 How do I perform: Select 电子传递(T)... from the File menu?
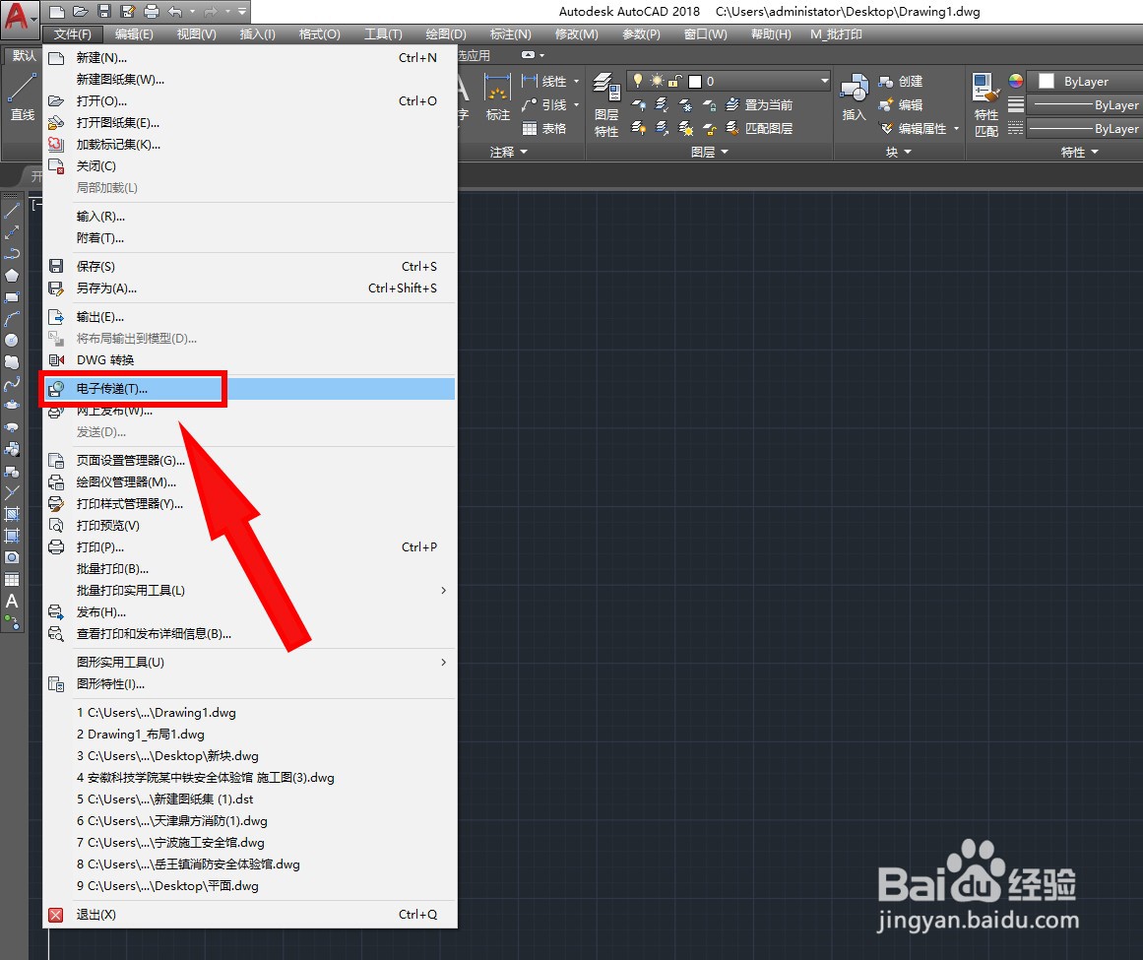[250, 389]
